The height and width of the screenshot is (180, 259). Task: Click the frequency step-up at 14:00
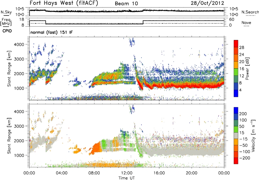[143, 22]
